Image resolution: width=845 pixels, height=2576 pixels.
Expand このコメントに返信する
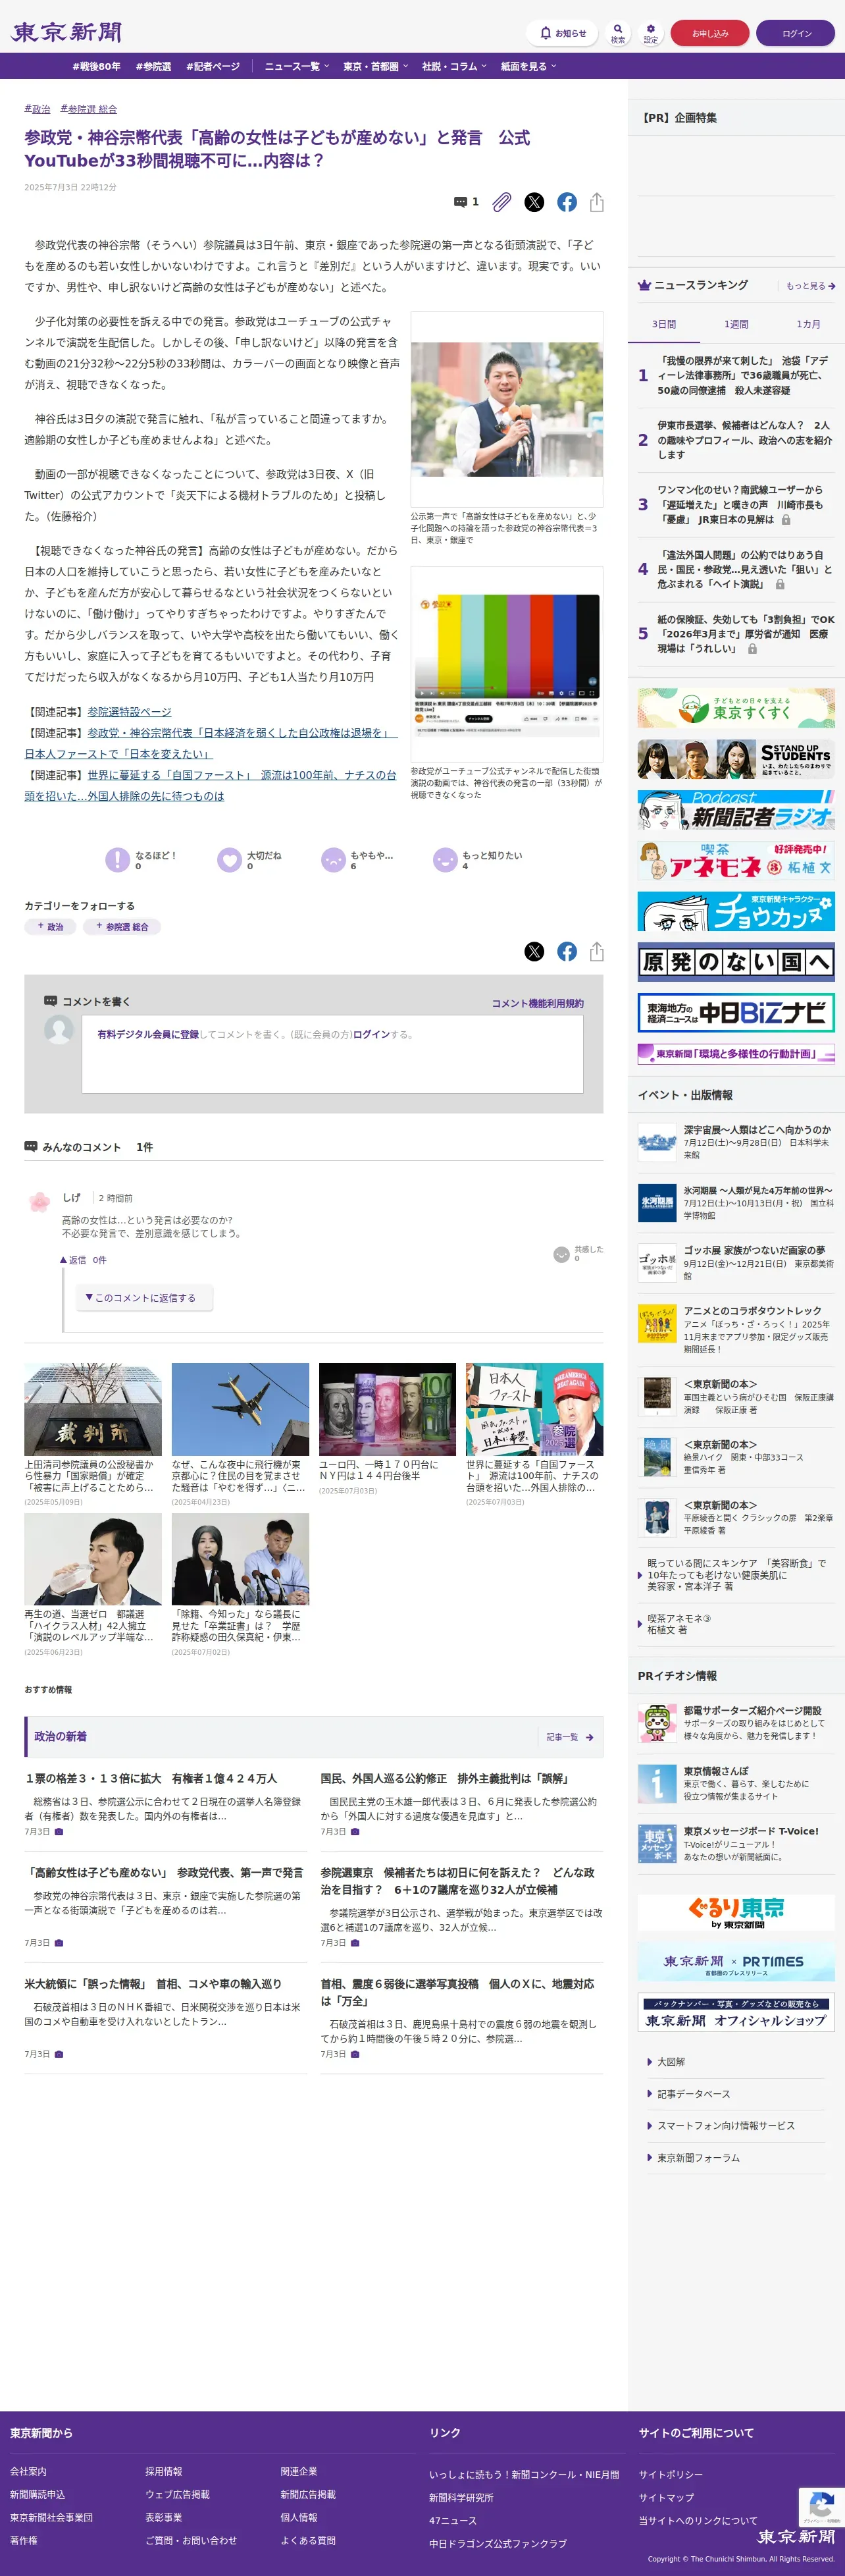(144, 1298)
